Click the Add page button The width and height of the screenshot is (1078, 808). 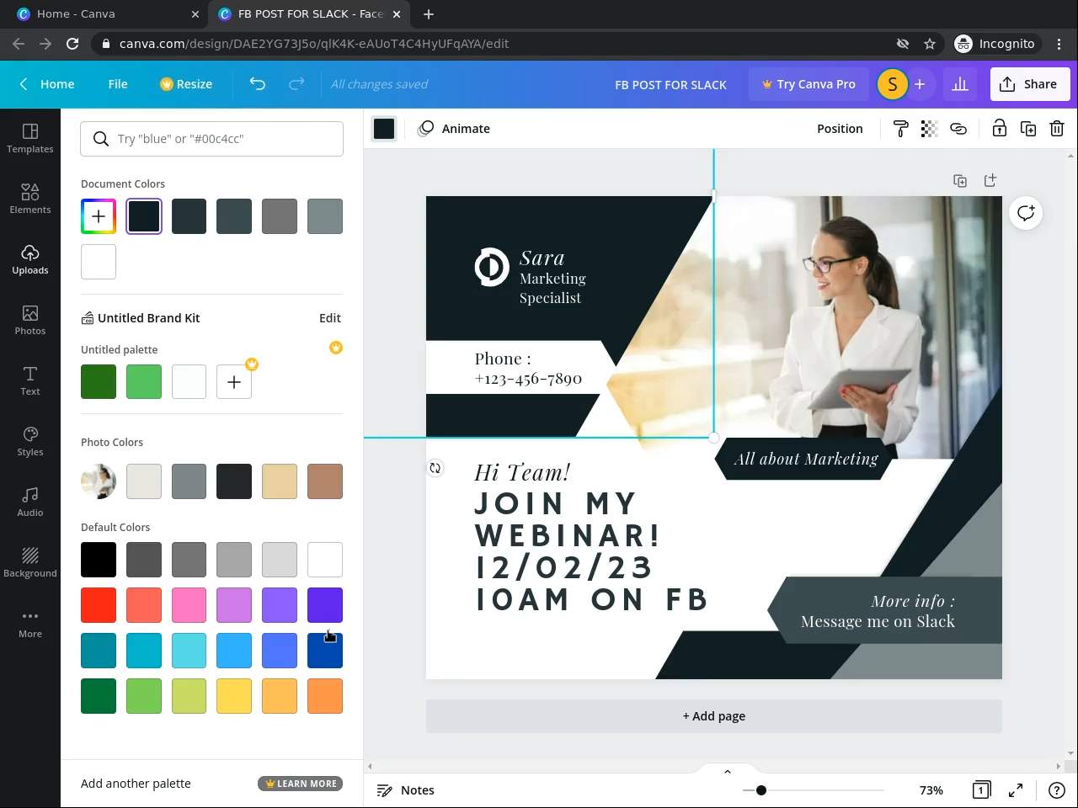point(714,716)
